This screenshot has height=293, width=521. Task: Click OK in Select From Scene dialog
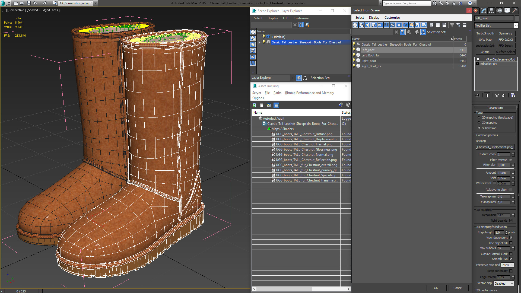click(x=436, y=288)
